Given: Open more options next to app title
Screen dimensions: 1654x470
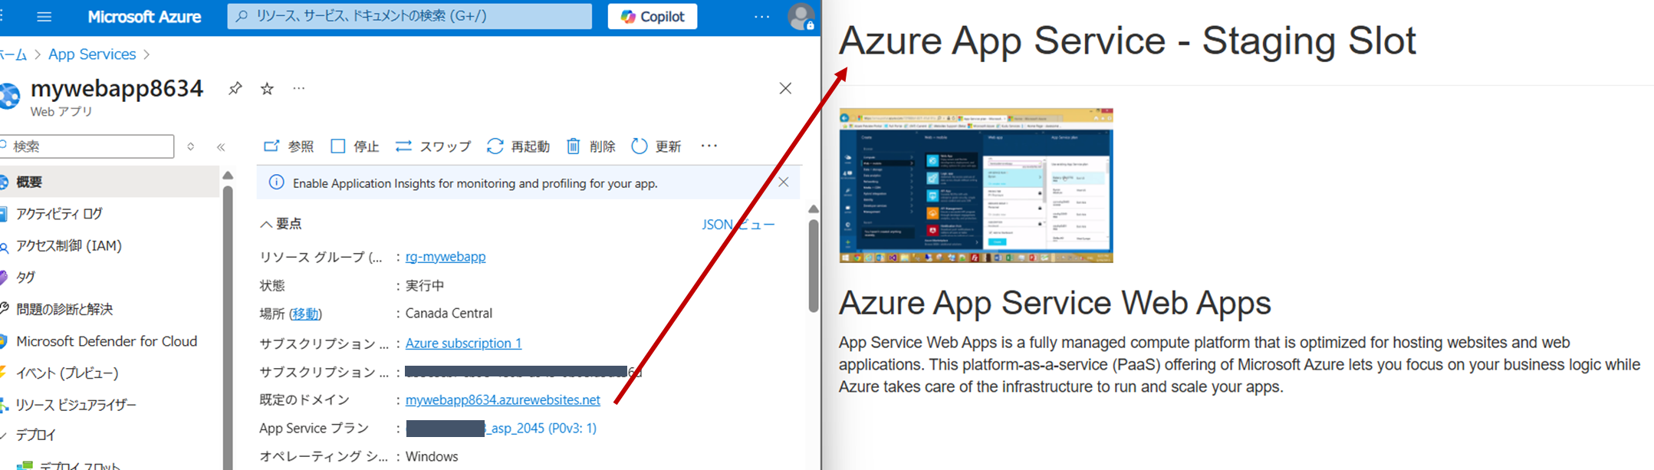Looking at the screenshot, I should tap(298, 88).
